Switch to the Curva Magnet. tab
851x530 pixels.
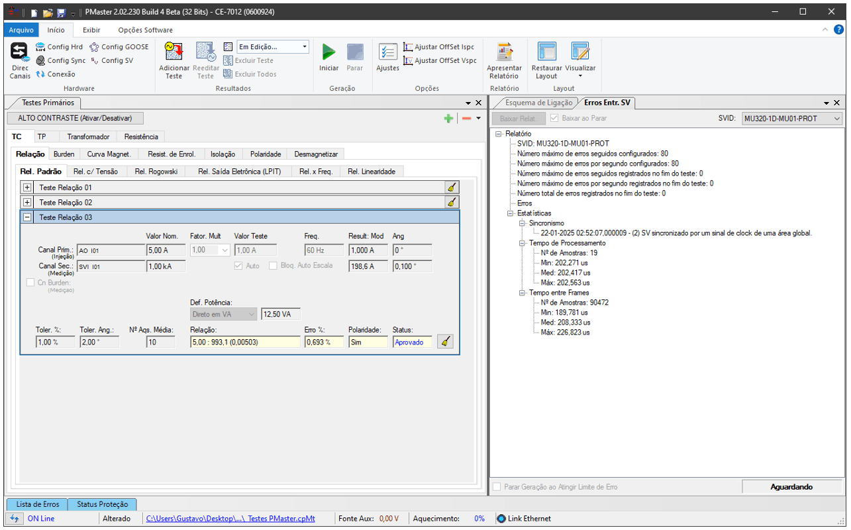click(x=109, y=154)
